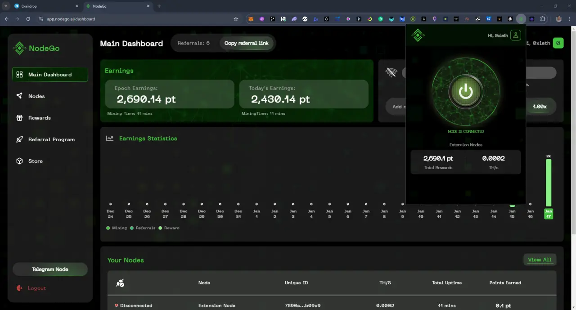
Task: View site information icon in address bar
Action: (x=41, y=19)
